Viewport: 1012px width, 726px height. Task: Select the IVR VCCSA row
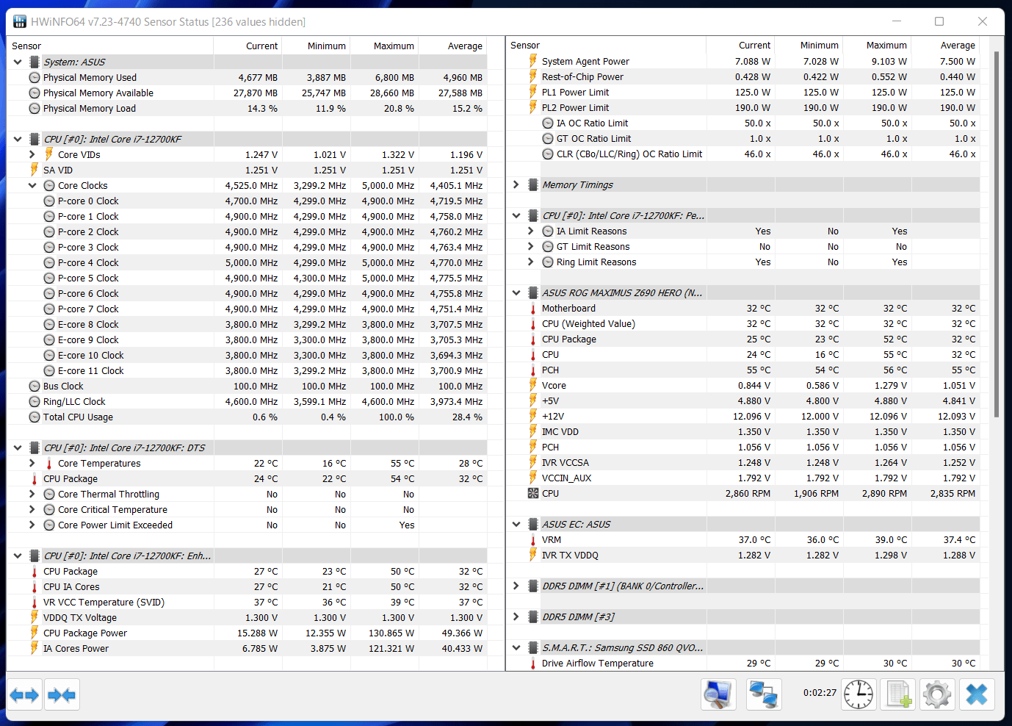(743, 463)
